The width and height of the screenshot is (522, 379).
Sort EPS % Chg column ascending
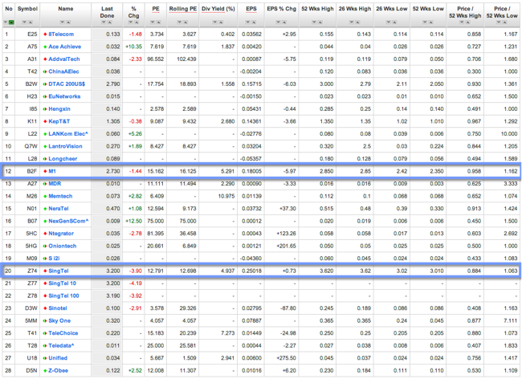click(x=284, y=22)
